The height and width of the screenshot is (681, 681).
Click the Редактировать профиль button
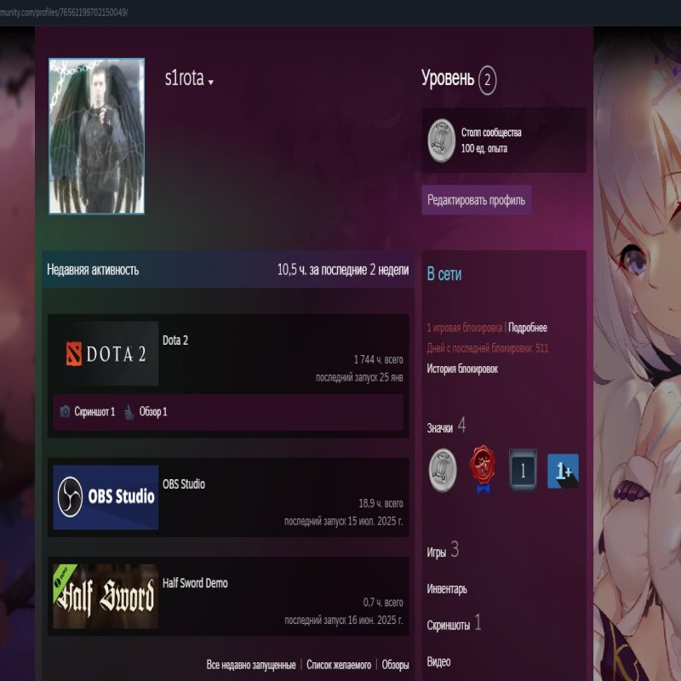pos(476,201)
